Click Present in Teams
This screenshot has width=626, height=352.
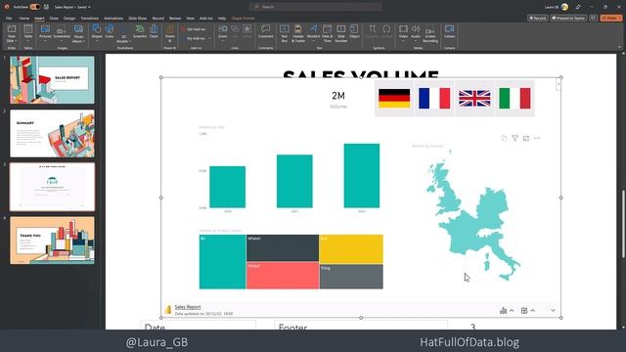(568, 18)
